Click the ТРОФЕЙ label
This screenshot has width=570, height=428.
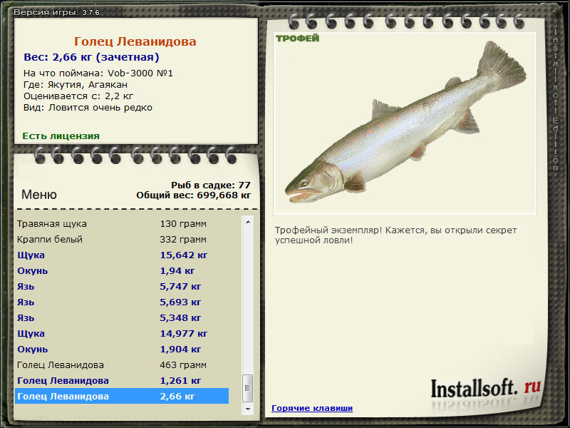(297, 39)
